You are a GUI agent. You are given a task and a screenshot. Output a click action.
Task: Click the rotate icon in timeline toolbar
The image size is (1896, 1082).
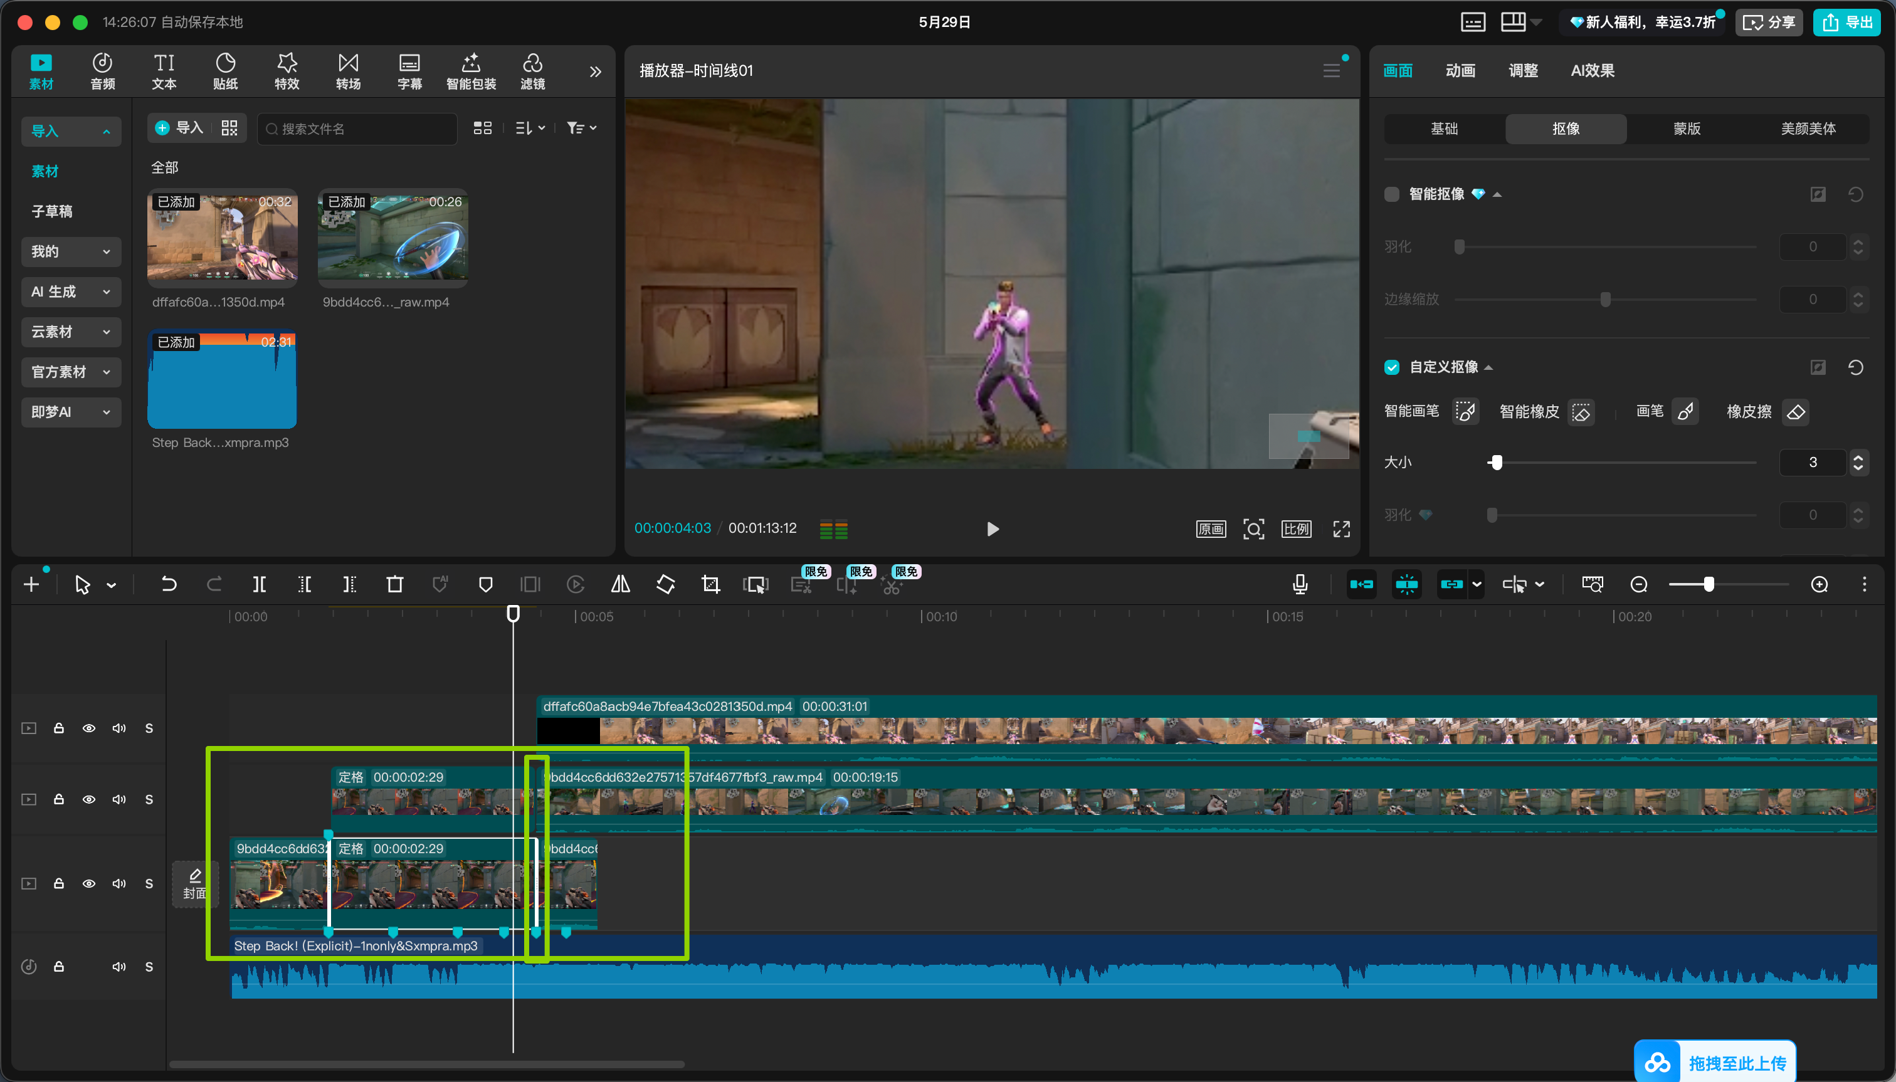[666, 585]
